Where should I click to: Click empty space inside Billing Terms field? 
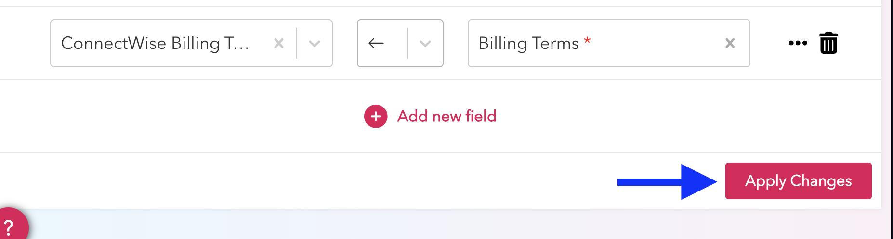tap(655, 43)
